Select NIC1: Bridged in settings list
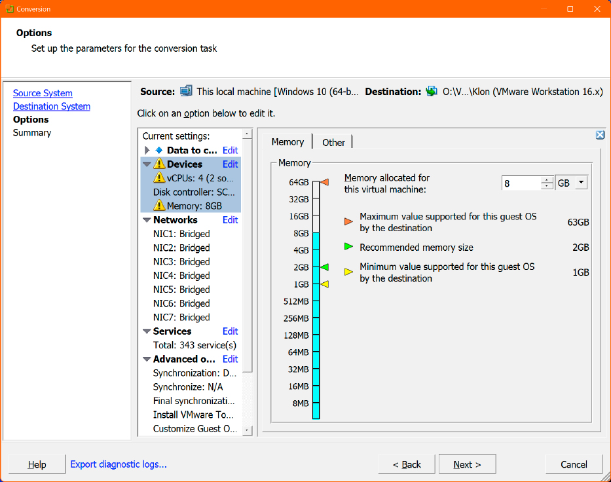Viewport: 611px width, 482px height. (x=181, y=234)
